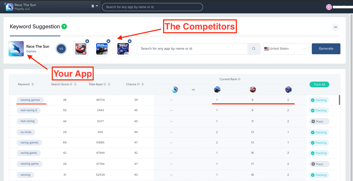Click the VS badge beside Race The Sun
This screenshot has width=353, height=181.
61,49
